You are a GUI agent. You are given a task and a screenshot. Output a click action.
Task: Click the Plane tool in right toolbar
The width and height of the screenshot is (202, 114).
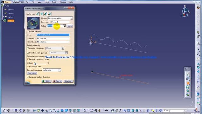198,58
